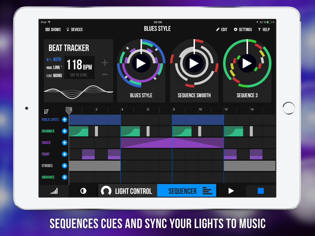Click timeline ruler at beat 8
Viewport: 315px width, 236px height.
(x=174, y=110)
